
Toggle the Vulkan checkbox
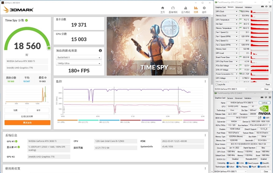pos(228,167)
